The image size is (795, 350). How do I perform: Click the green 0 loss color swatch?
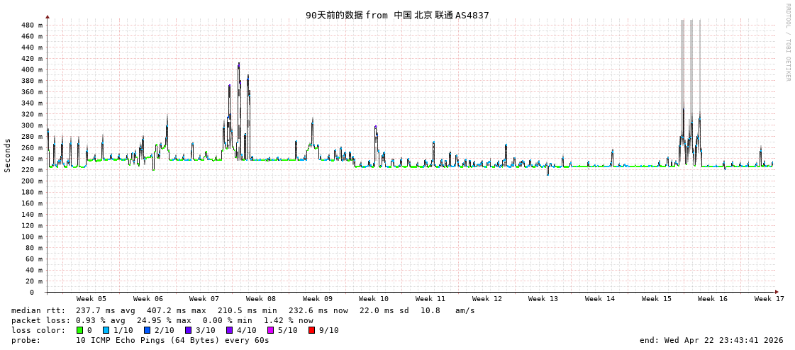point(79,330)
